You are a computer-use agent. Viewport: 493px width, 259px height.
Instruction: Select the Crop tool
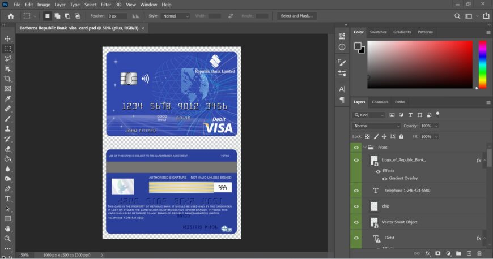coord(7,79)
